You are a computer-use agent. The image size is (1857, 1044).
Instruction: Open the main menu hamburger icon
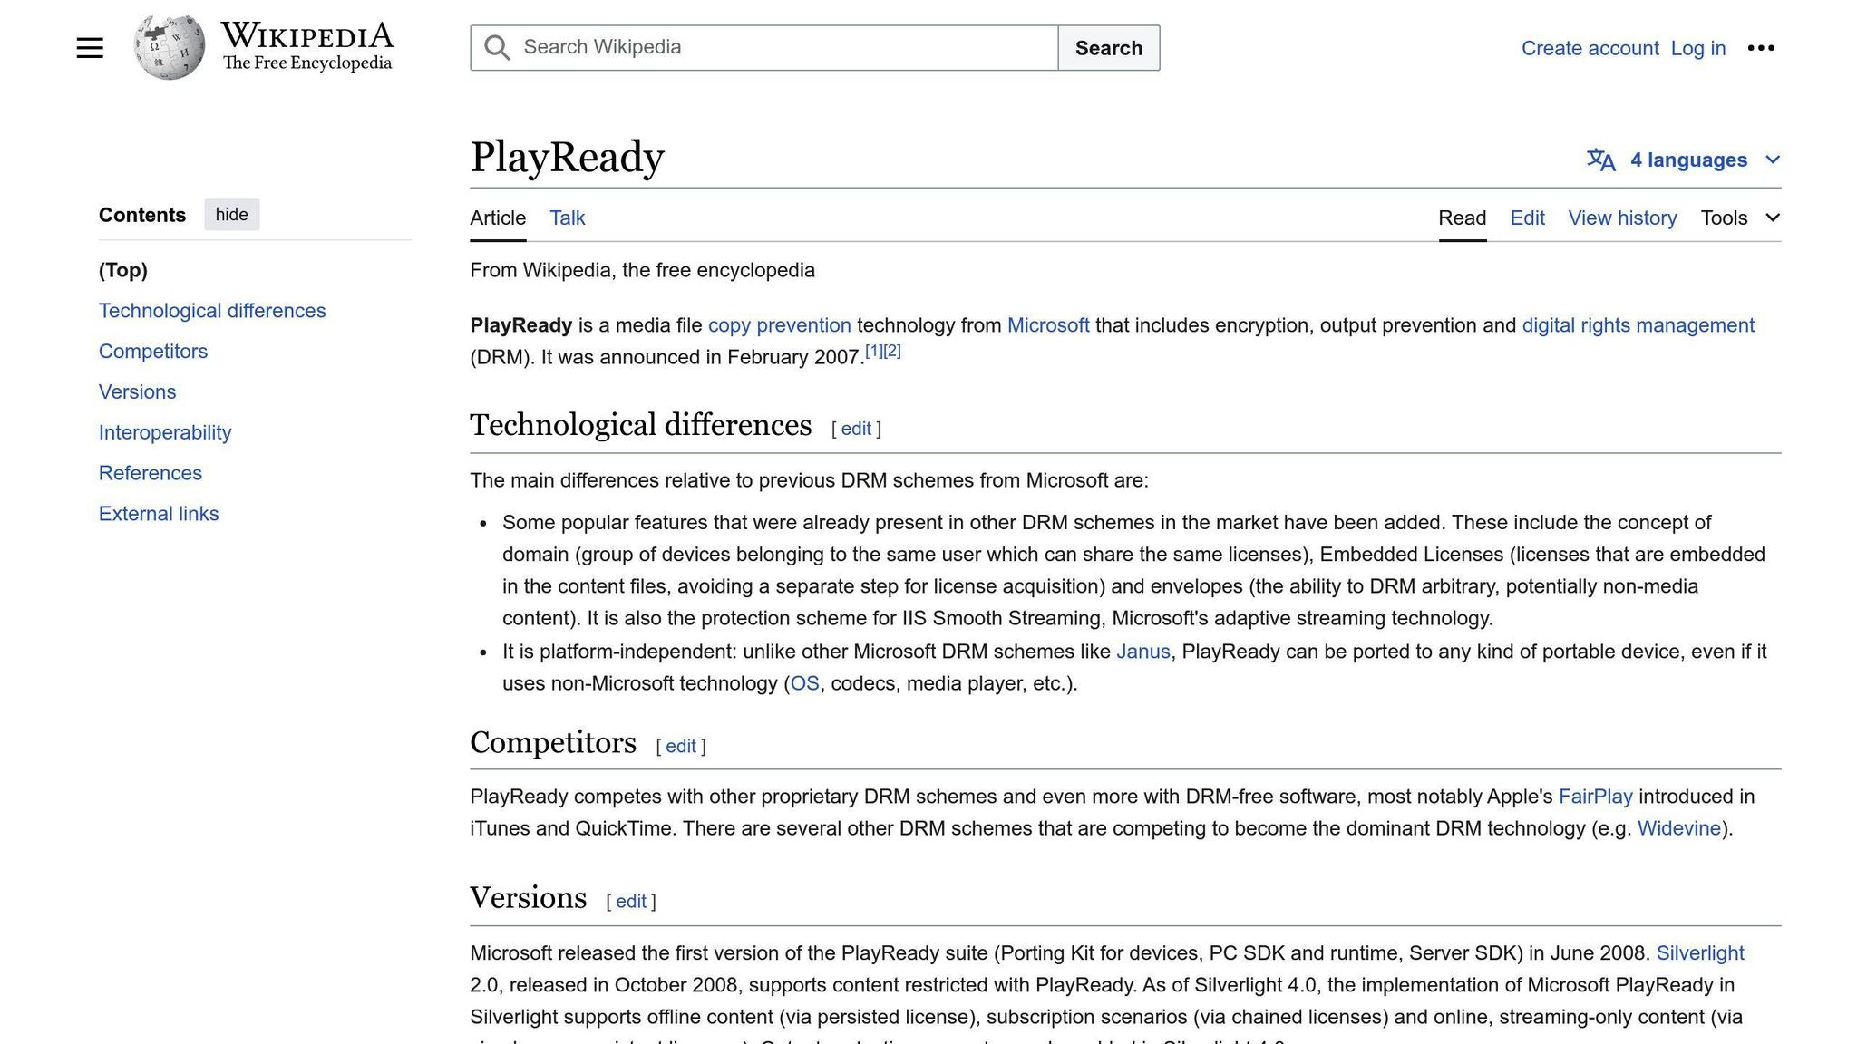click(x=90, y=48)
